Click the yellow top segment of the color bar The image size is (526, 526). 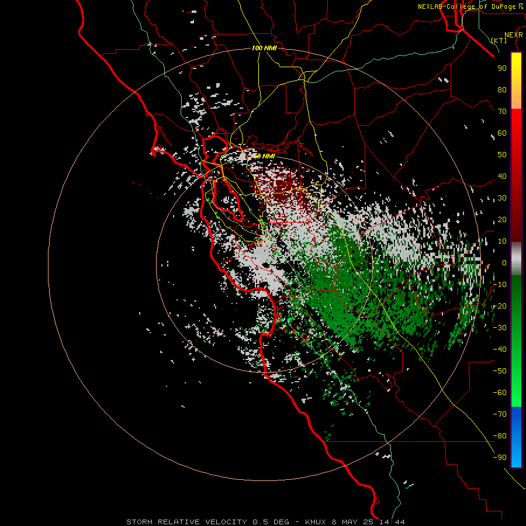pos(516,81)
